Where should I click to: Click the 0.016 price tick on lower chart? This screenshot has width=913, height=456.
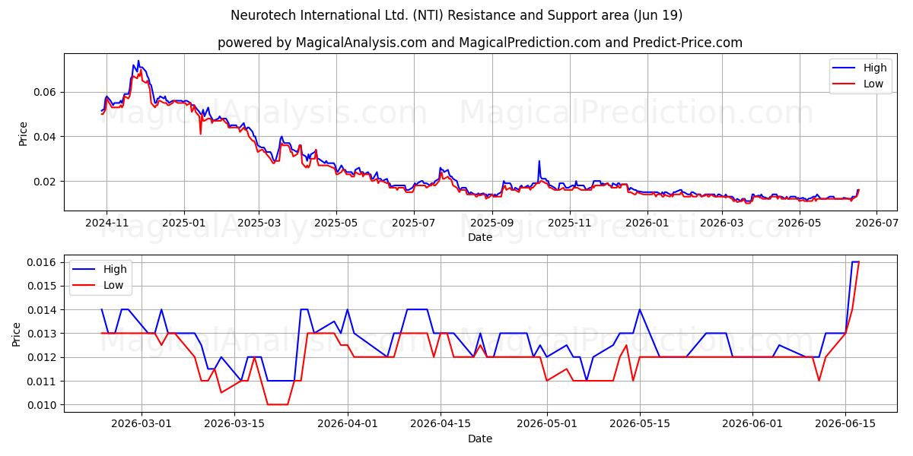coord(43,262)
